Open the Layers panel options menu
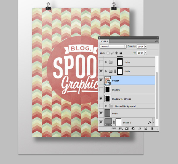The image size is (178, 164). pos(157,42)
